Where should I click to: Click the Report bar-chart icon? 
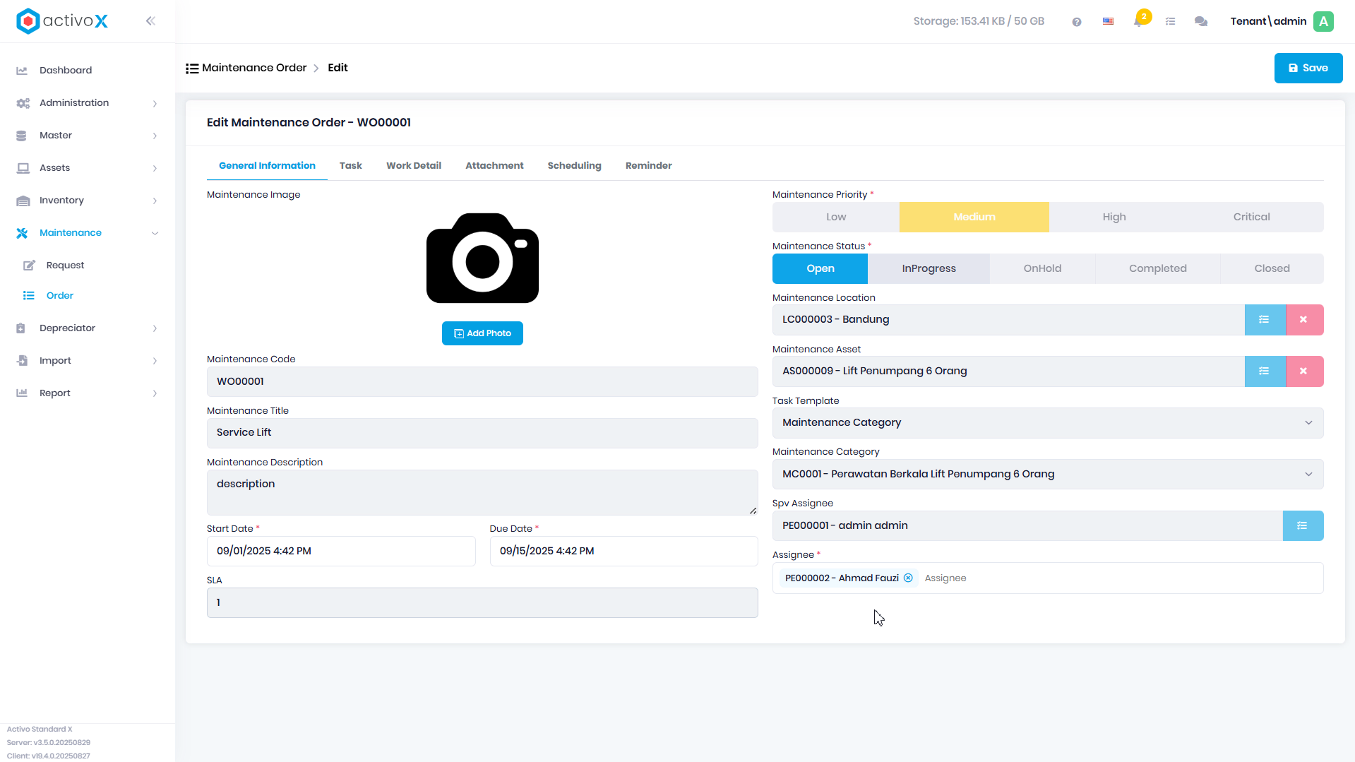pos(22,393)
